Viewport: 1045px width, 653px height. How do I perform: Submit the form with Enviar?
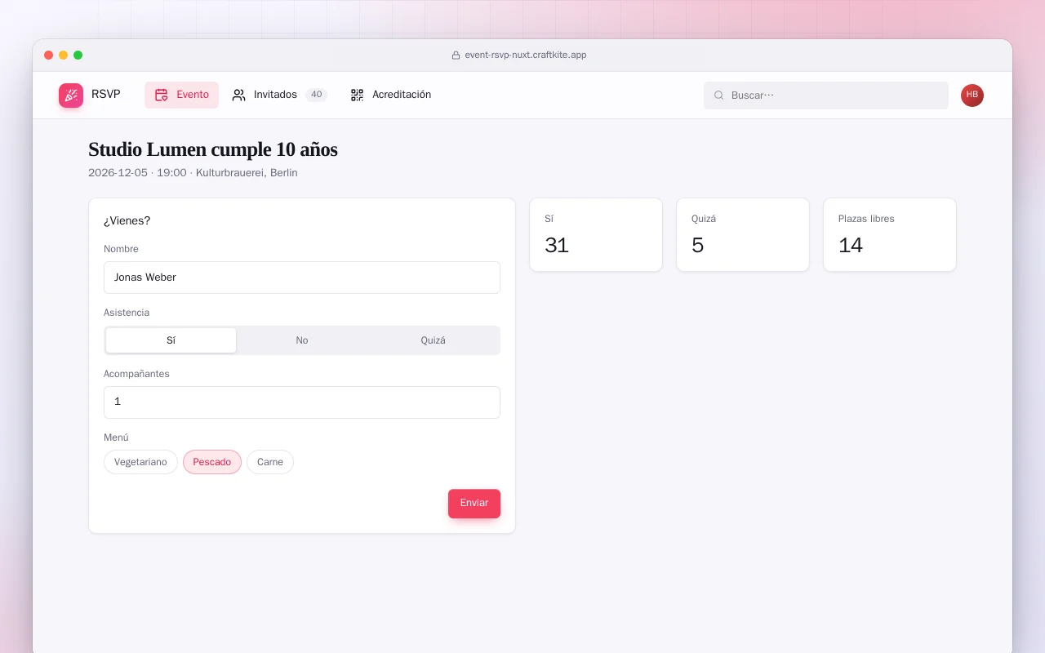pyautogui.click(x=474, y=504)
